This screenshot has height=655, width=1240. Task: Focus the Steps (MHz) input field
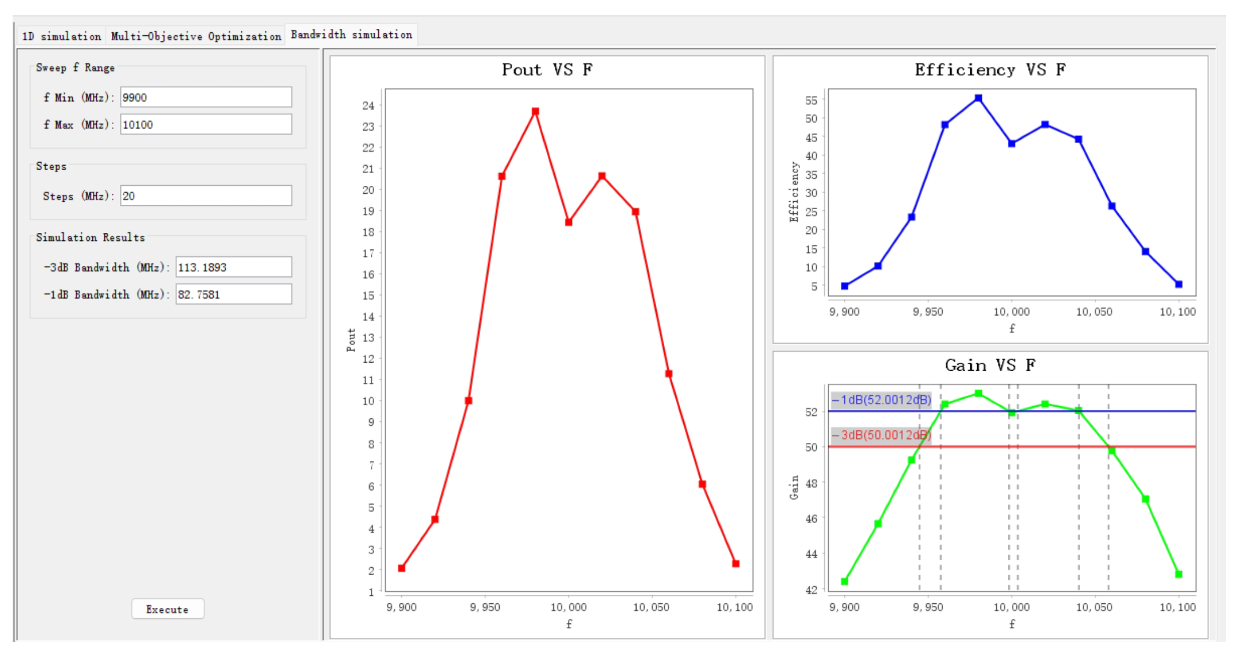coord(206,196)
